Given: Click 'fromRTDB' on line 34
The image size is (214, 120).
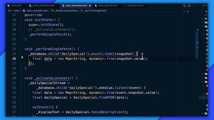Looking at the screenshot, I should point(107,98).
